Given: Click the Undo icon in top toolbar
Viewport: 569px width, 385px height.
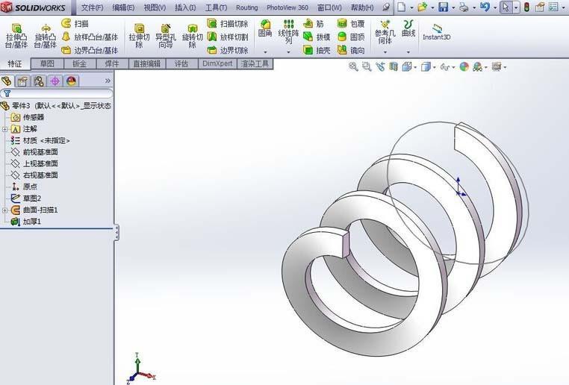Looking at the screenshot, I should 485,7.
